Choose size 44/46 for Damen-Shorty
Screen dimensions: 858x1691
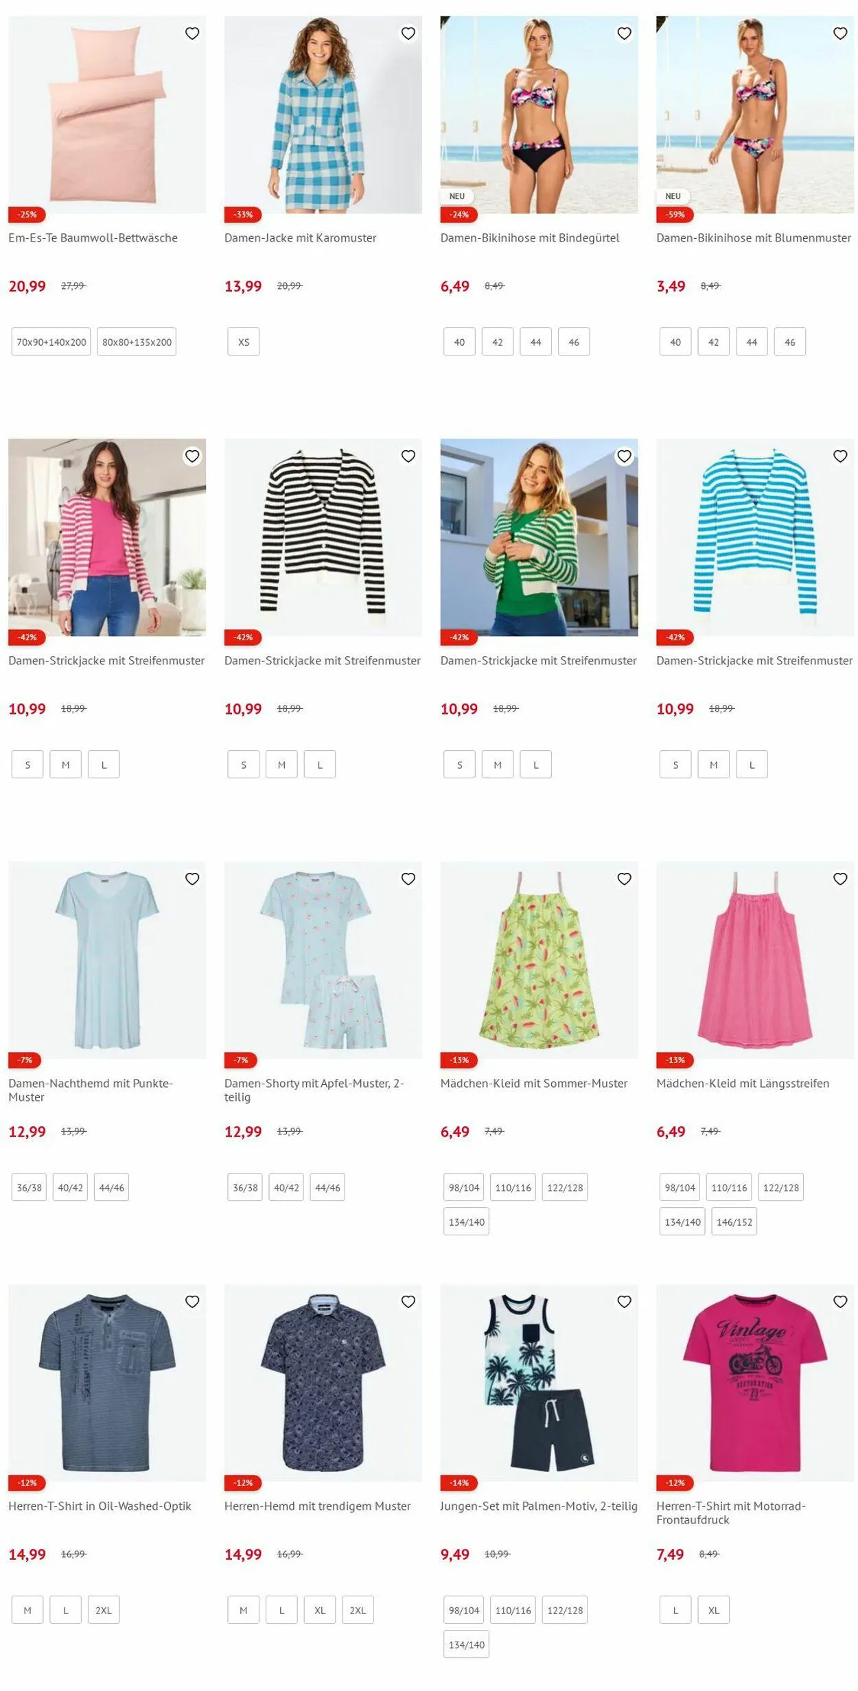327,1187
